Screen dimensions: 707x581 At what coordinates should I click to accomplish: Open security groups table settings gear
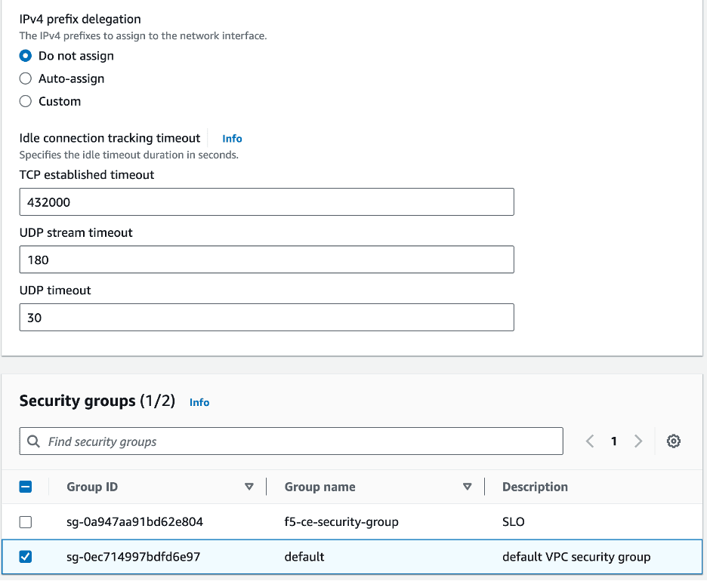pyautogui.click(x=674, y=441)
